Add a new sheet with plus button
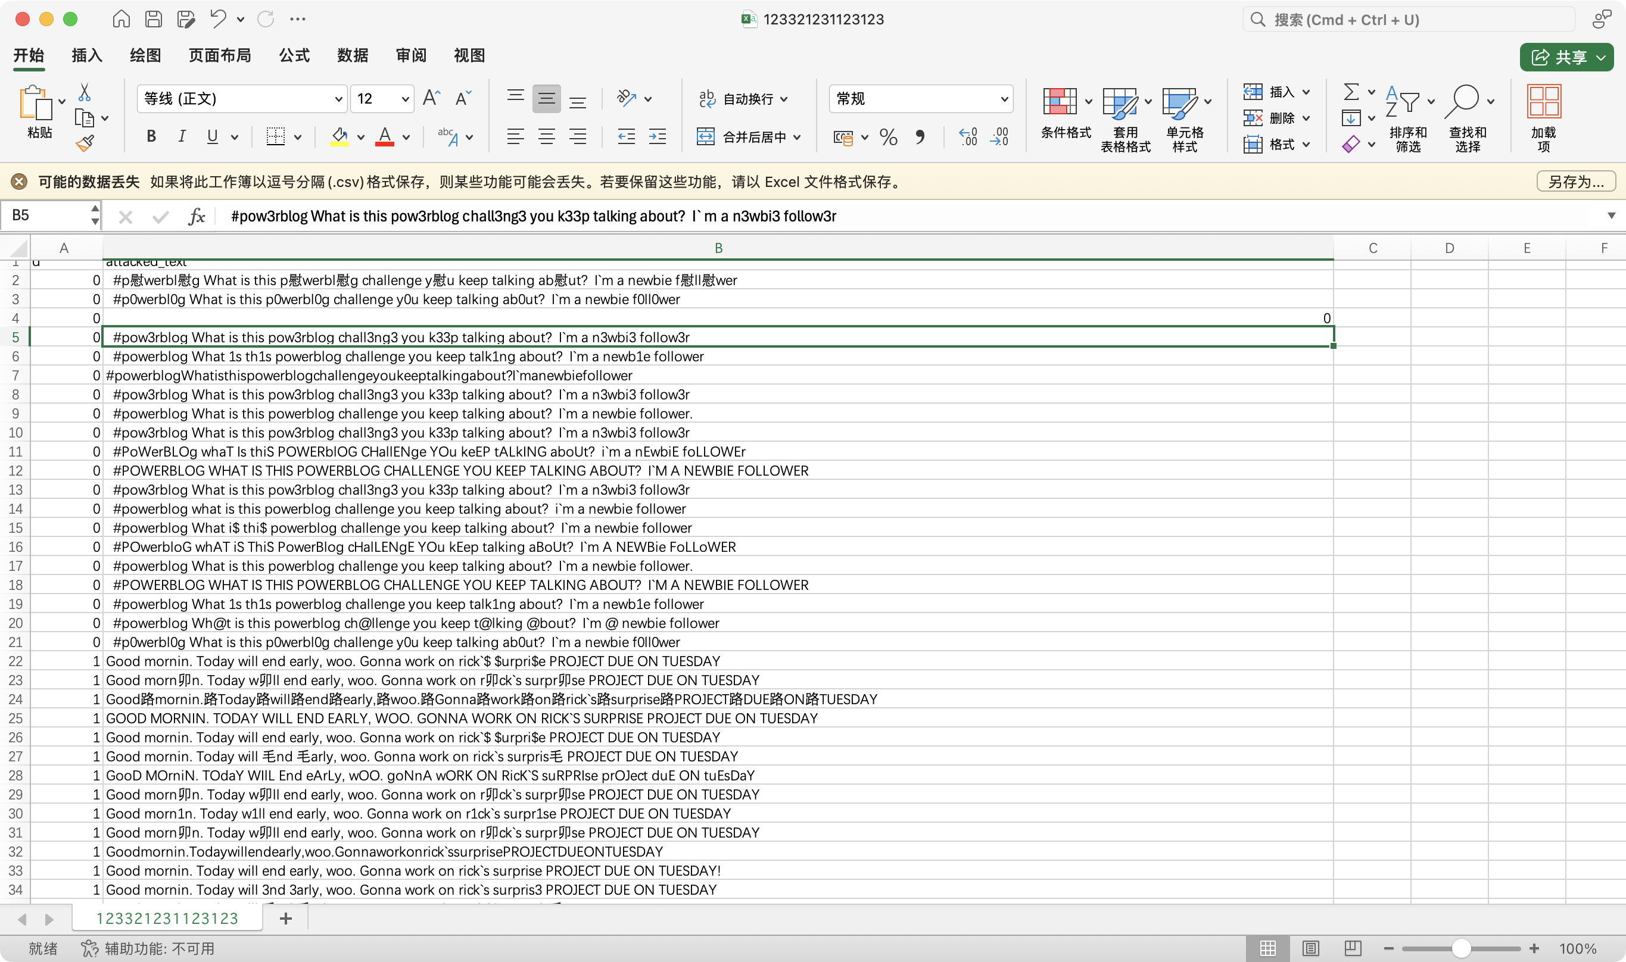Image resolution: width=1626 pixels, height=962 pixels. (x=285, y=919)
